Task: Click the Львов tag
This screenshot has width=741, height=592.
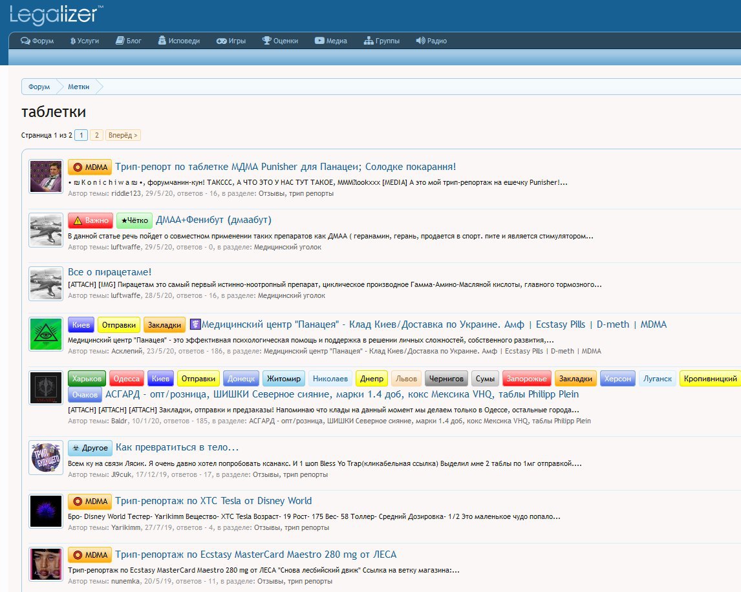Action: point(407,379)
